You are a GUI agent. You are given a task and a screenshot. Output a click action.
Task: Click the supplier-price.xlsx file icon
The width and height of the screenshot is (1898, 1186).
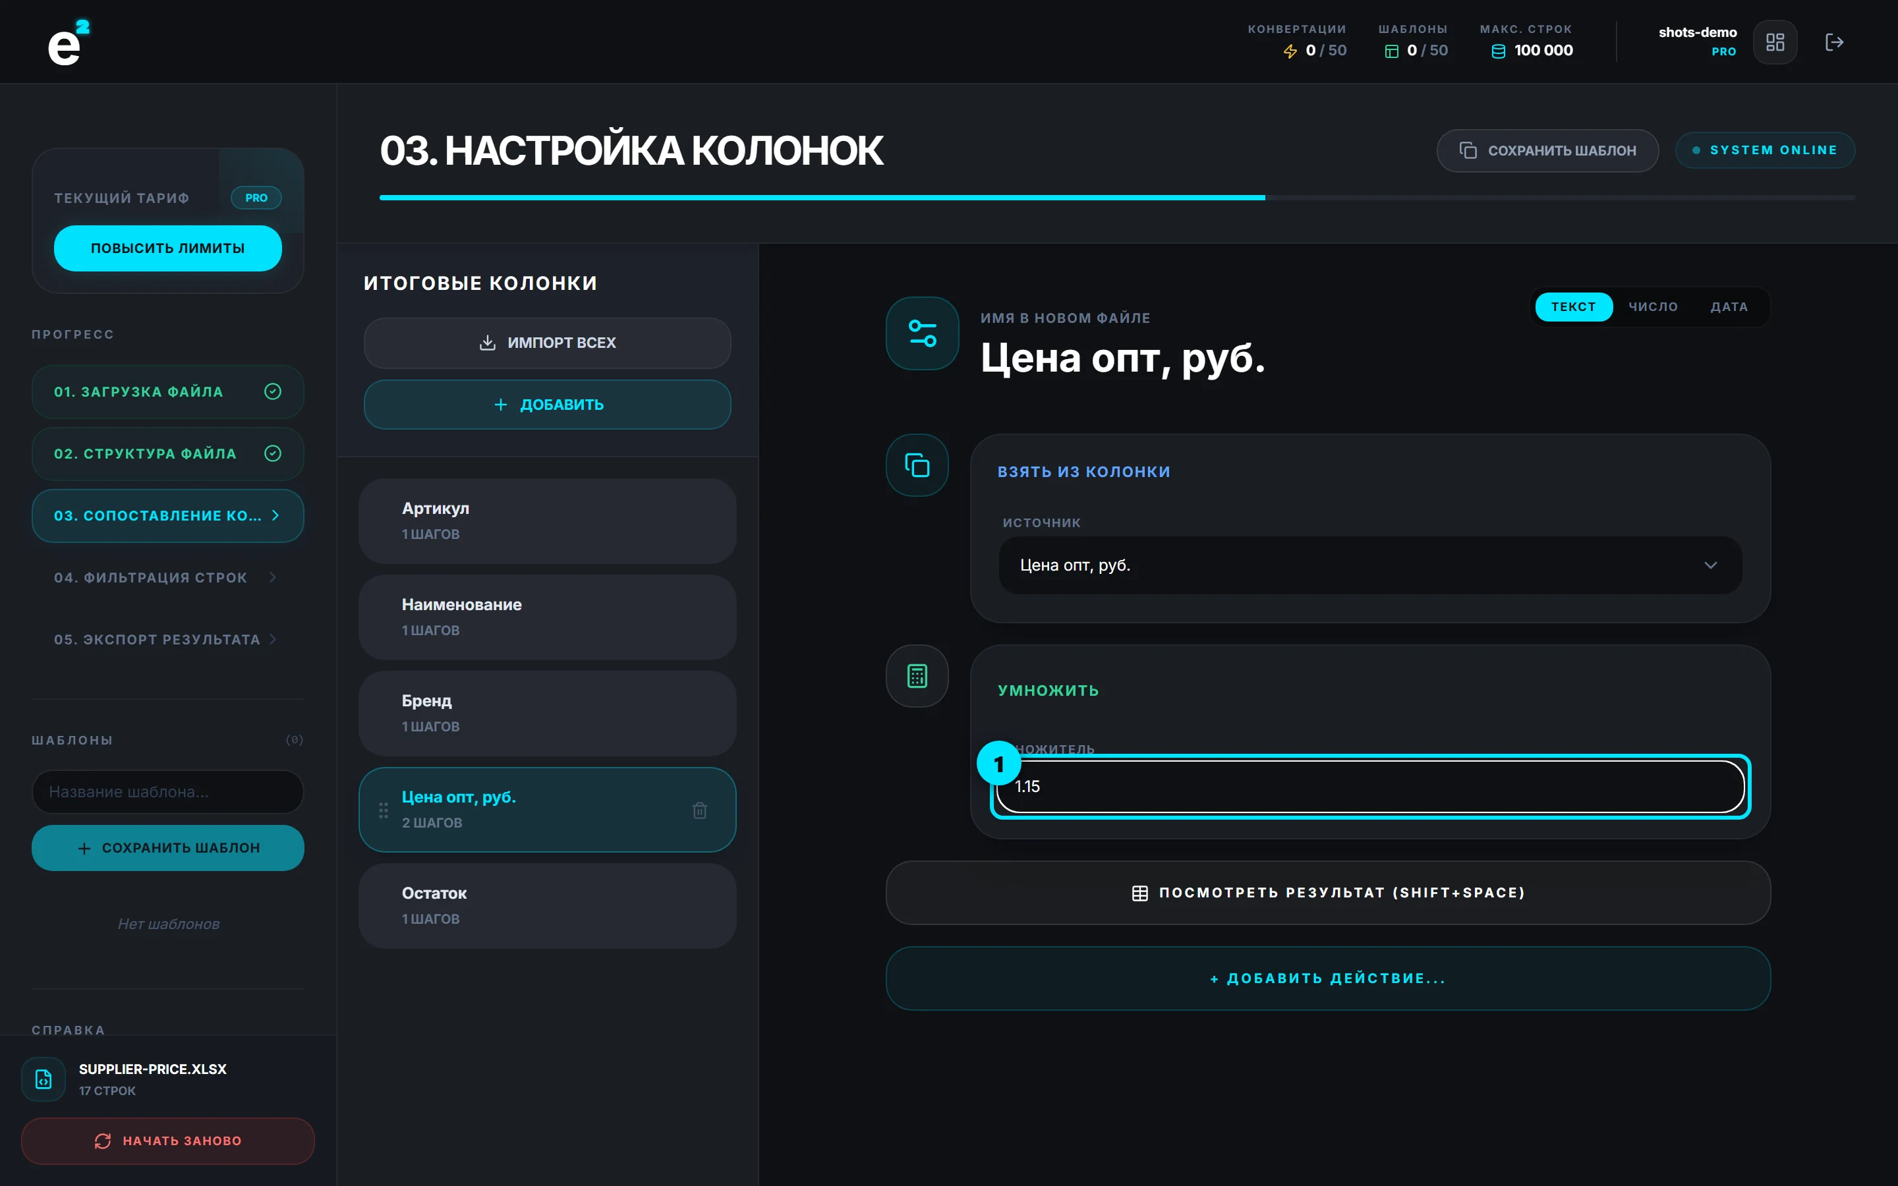pos(44,1079)
